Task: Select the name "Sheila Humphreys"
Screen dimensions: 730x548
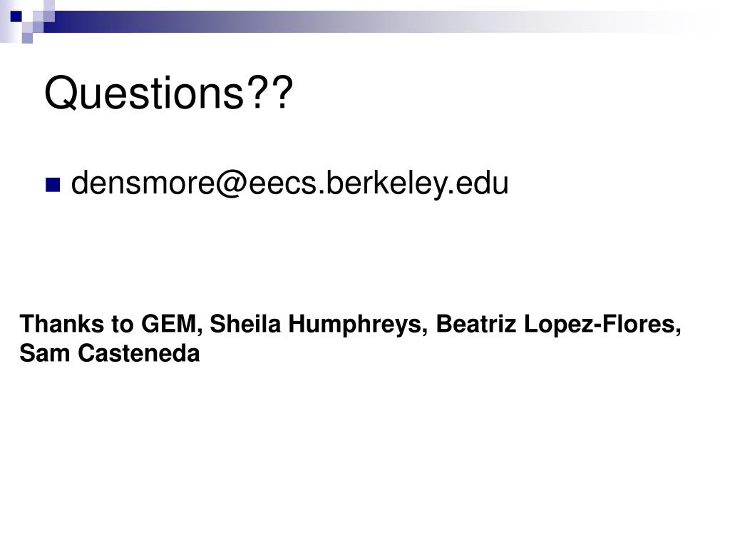Action: point(317,325)
